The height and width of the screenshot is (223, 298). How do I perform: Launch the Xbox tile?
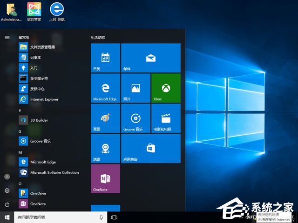165,88
